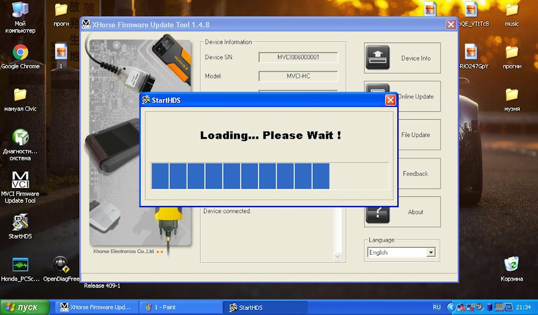Click the 'Device connected.' log text
Image resolution: width=538 pixels, height=315 pixels.
click(227, 211)
